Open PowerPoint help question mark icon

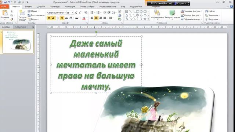[232, 7]
